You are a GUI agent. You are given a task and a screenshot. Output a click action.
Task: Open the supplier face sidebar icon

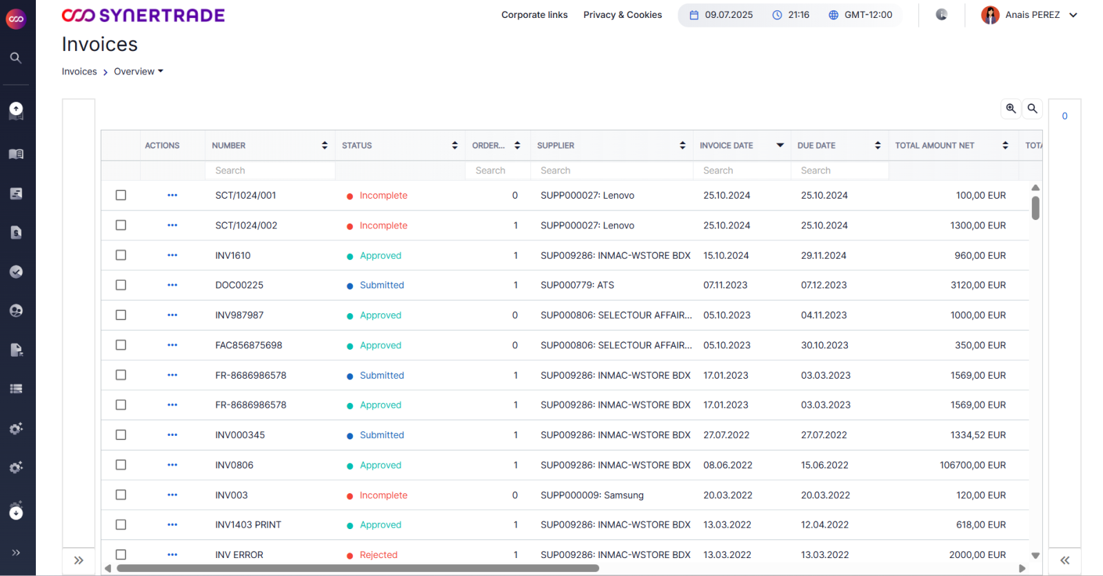point(16,310)
